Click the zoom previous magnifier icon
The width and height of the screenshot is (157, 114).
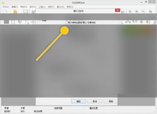[x=150, y=12]
